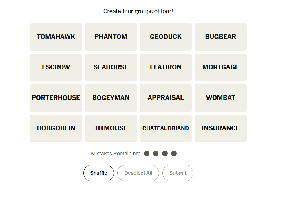Pick the GEODUCK tile
The height and width of the screenshot is (197, 287).
tap(166, 37)
